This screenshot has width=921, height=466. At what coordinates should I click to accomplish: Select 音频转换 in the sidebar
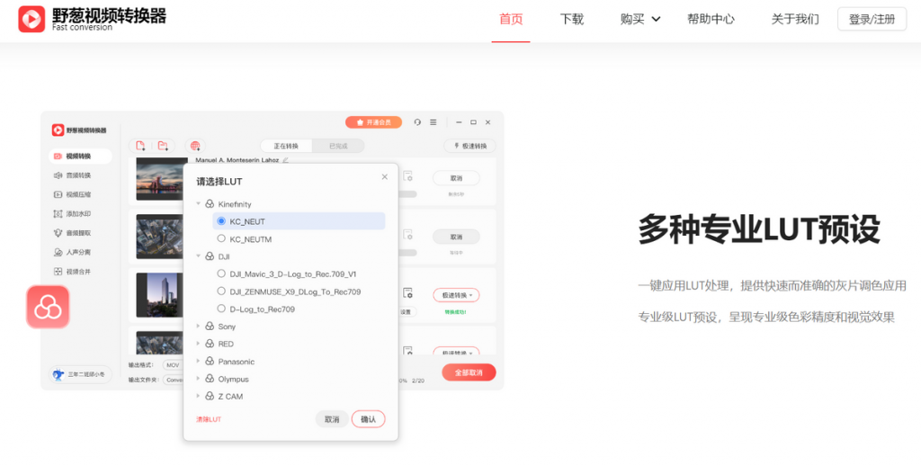73,175
